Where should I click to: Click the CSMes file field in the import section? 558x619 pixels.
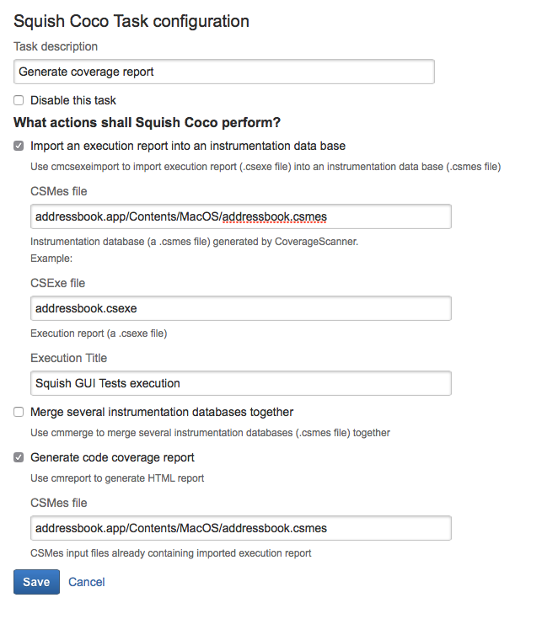click(240, 216)
